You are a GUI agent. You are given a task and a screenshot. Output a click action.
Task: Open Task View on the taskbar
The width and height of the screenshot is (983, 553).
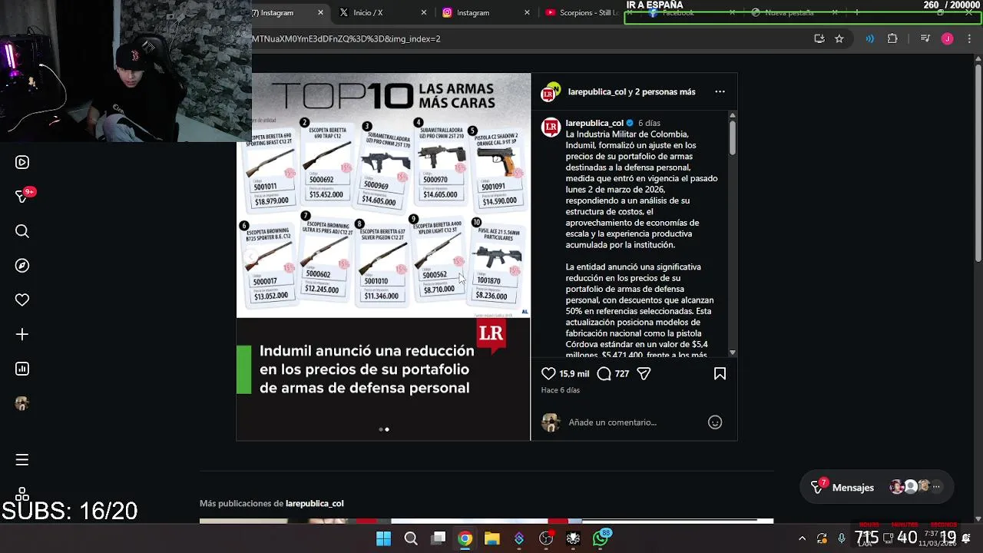439,538
